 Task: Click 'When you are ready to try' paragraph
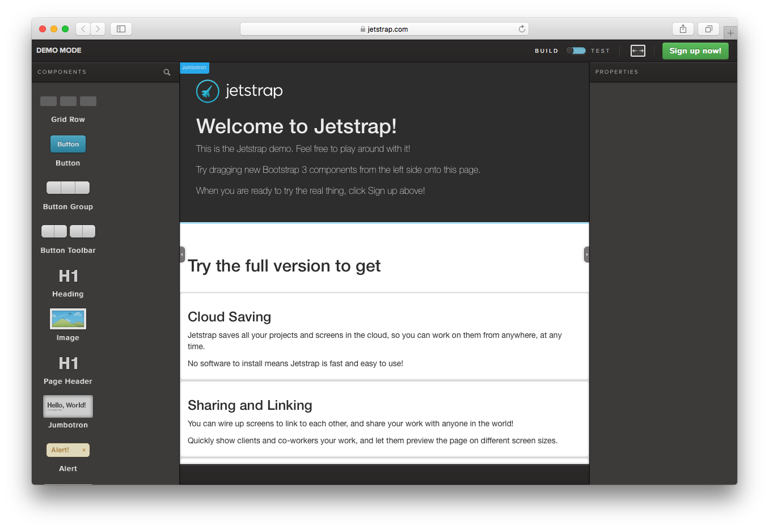(310, 191)
